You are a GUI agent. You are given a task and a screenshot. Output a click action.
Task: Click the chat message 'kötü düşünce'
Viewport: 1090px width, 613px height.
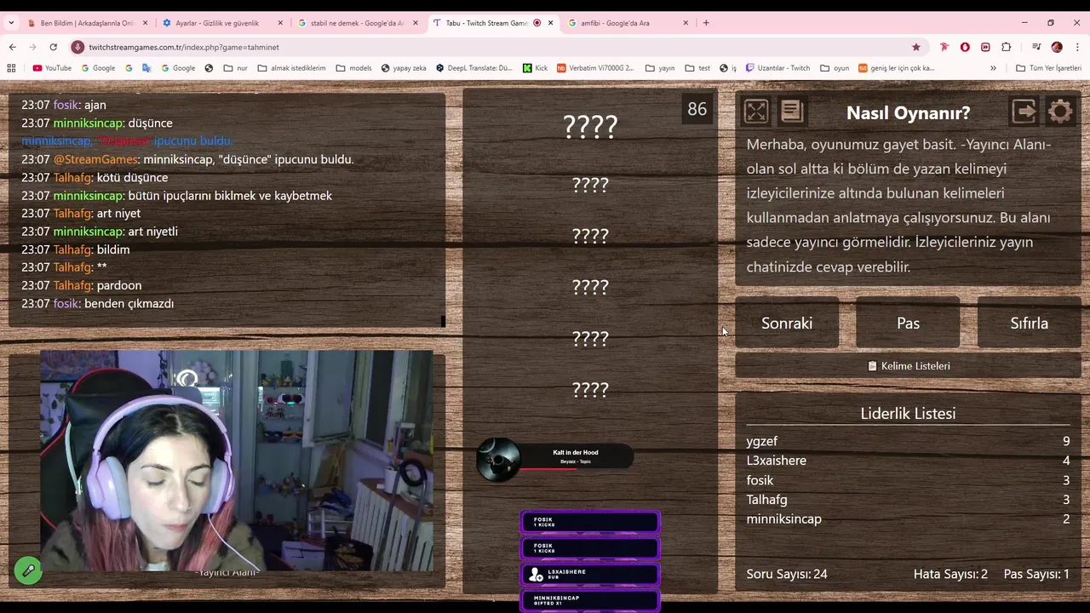tap(132, 177)
